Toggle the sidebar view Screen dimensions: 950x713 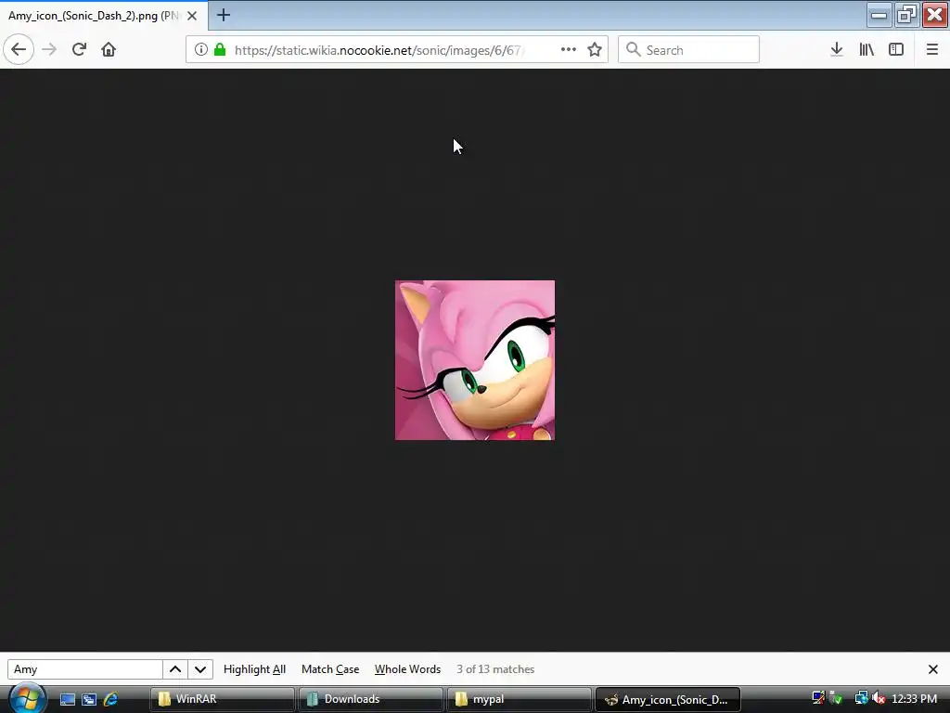[x=896, y=50]
